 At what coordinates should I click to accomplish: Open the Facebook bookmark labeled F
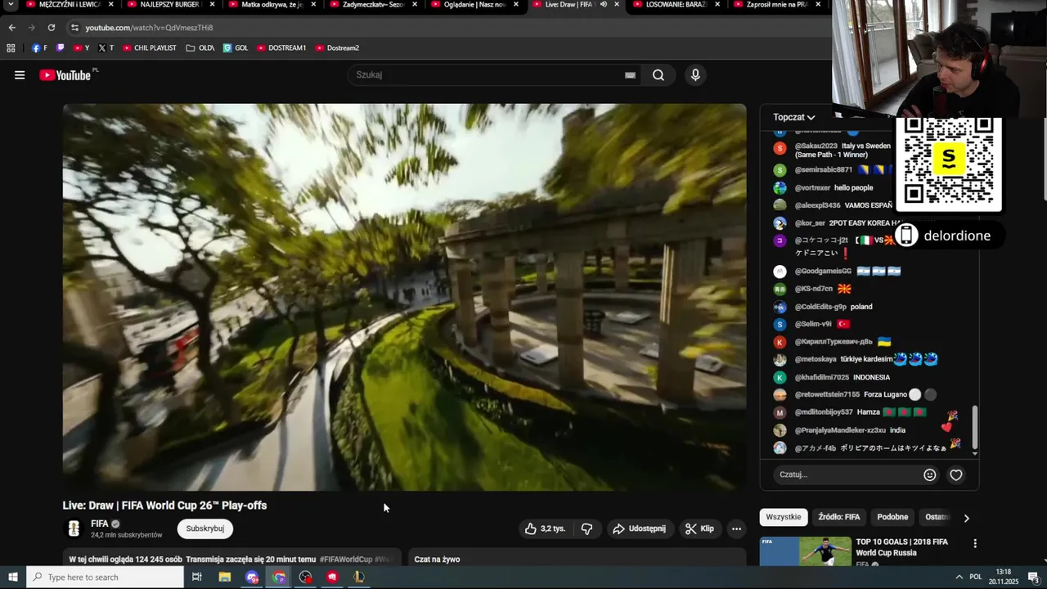39,48
